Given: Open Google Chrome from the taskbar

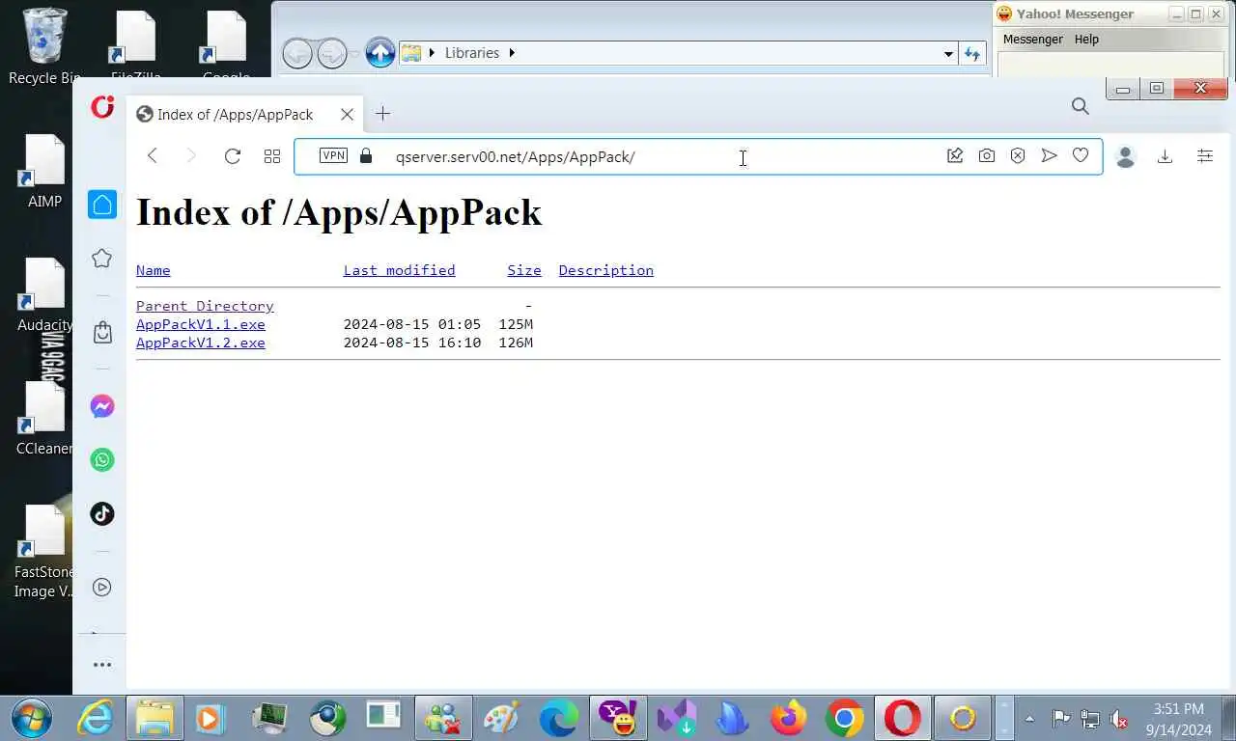Looking at the screenshot, I should [x=844, y=718].
